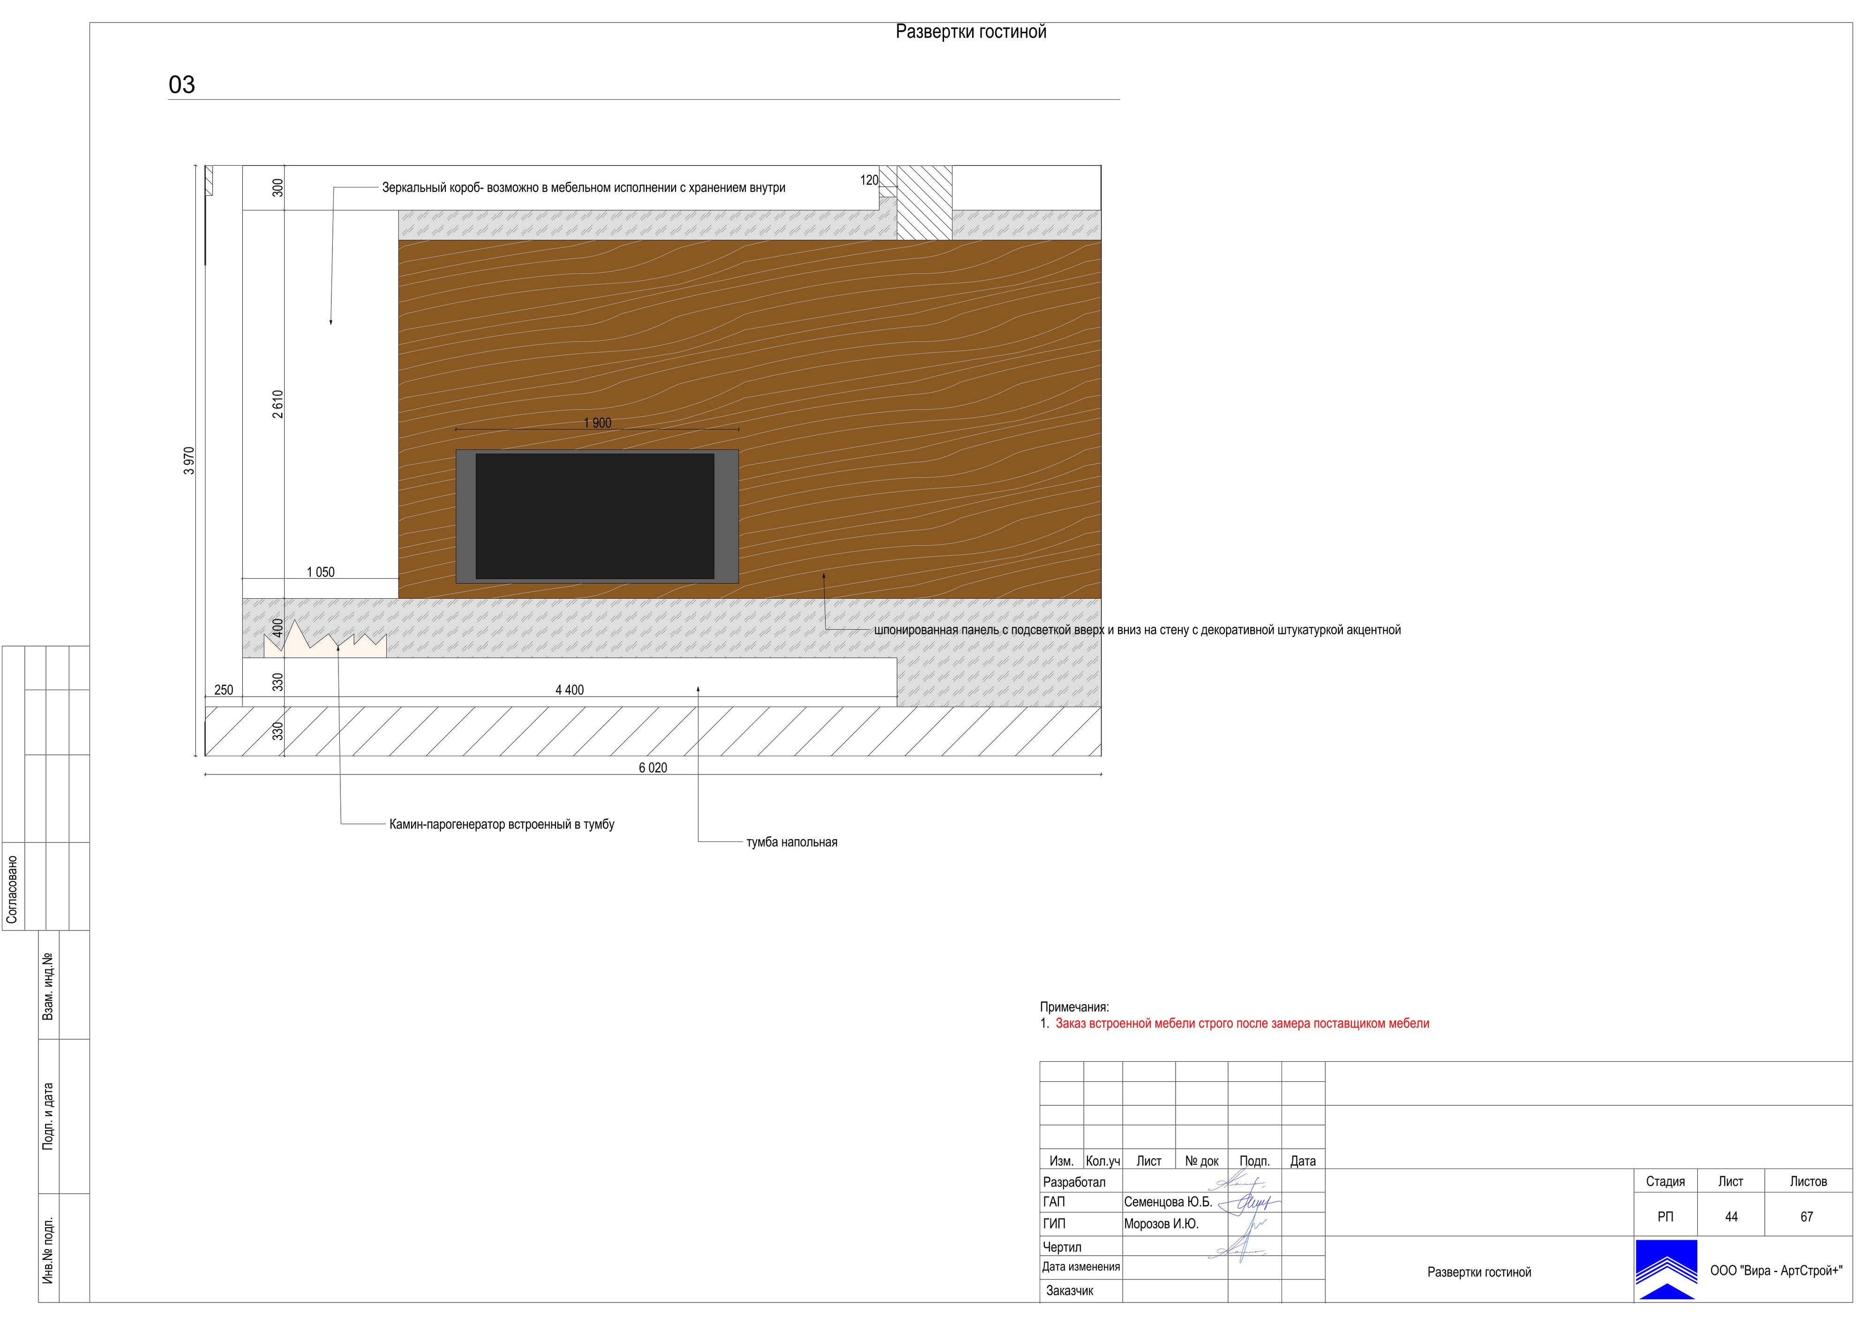
Task: Click the "Разработал" row label
Action: [1074, 1182]
